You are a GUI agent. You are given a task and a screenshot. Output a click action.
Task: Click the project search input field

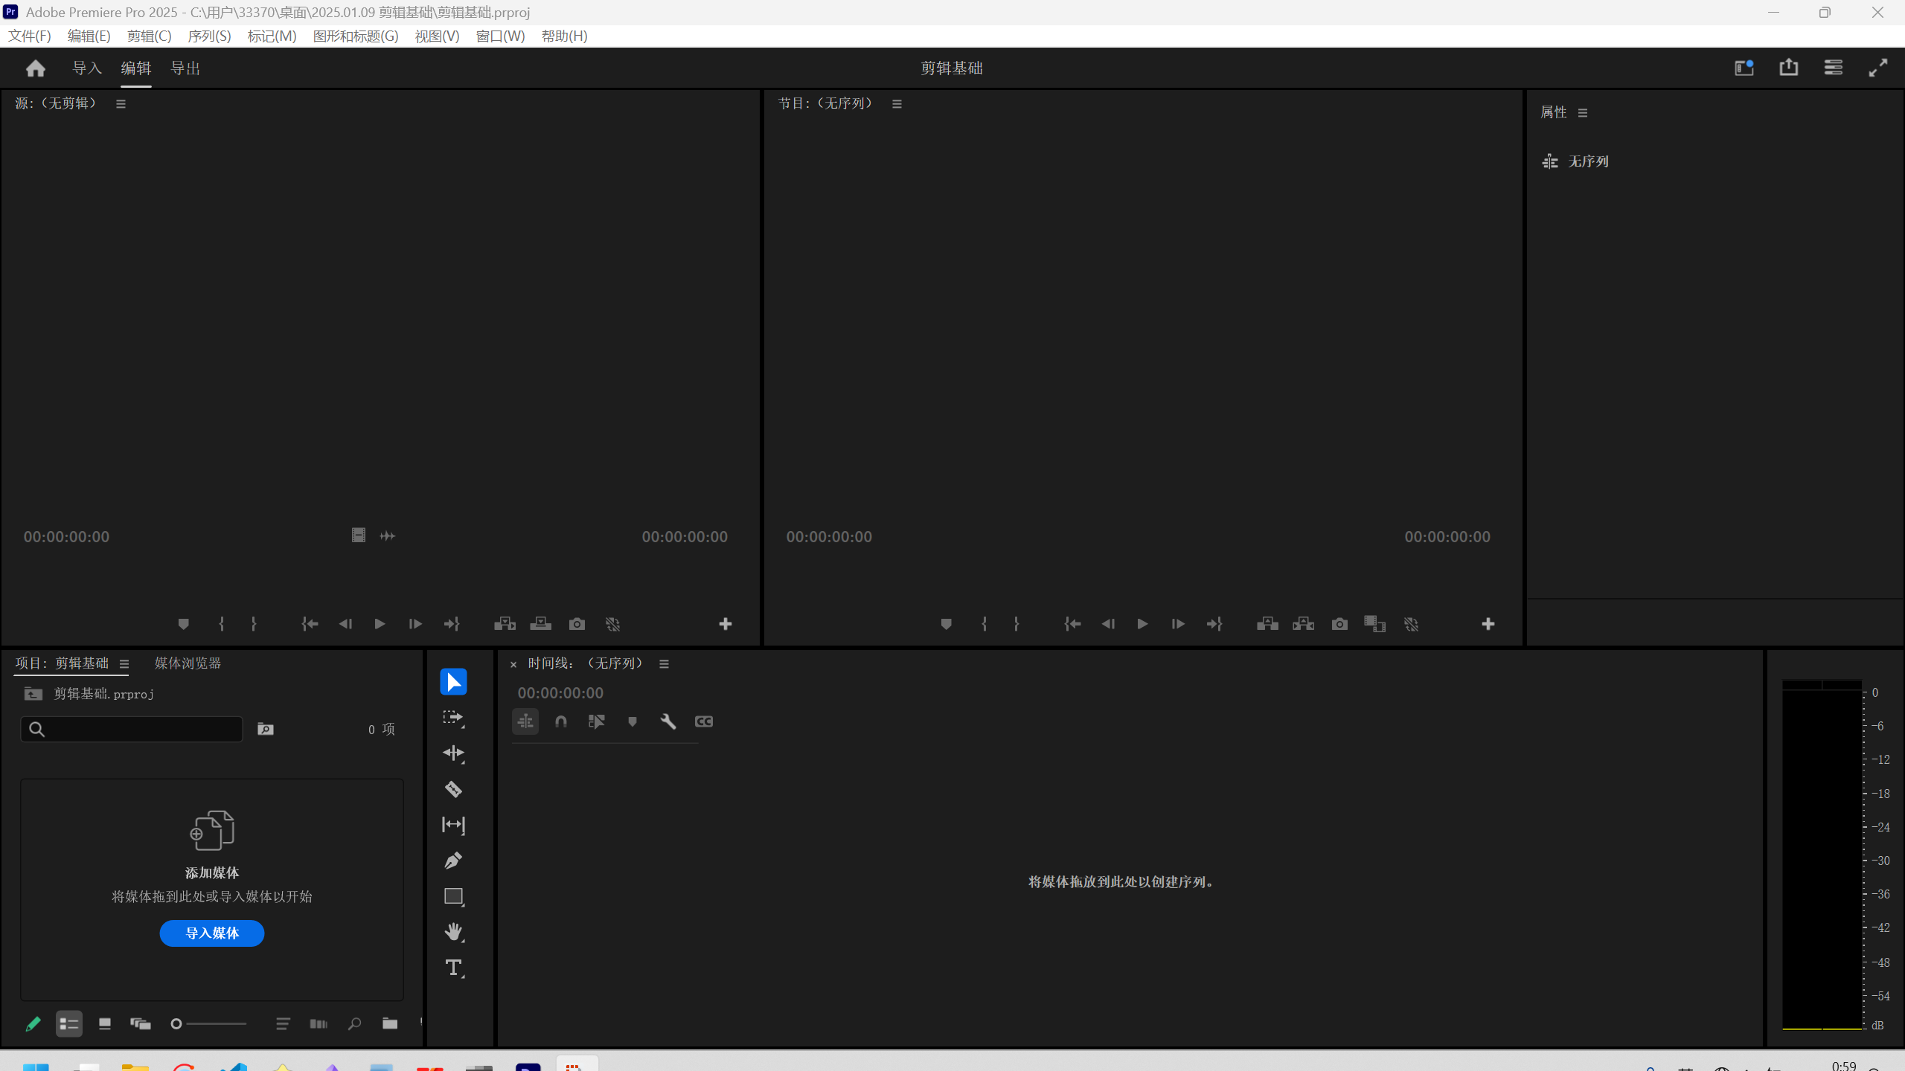pos(132,729)
